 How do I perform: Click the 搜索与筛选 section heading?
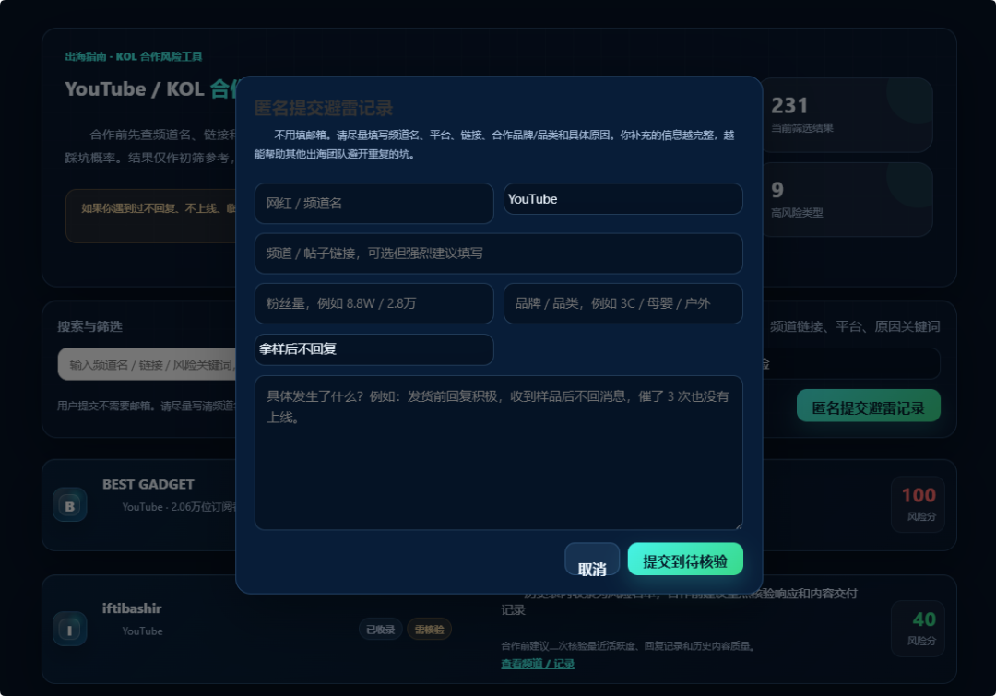(x=89, y=326)
